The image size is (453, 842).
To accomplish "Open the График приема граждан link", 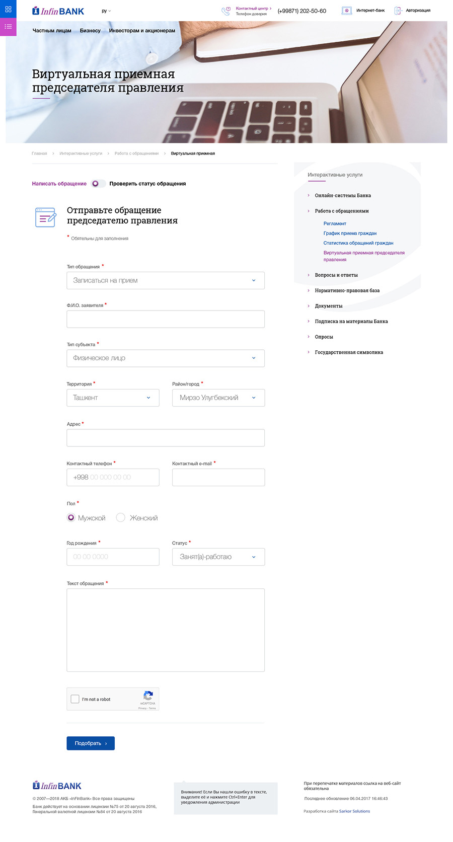I will 350,233.
